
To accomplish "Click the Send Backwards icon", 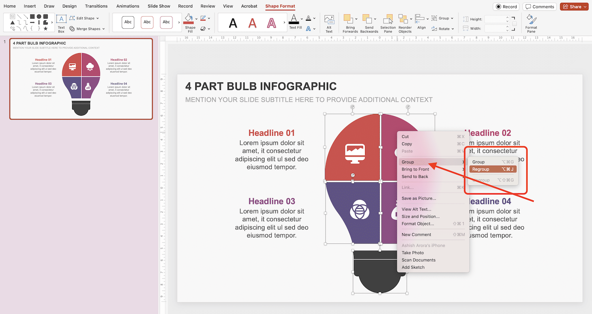I will pyautogui.click(x=367, y=19).
